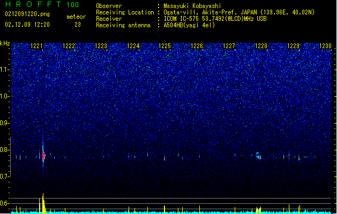Click the 0.8 kHz frequency axis label
The width and height of the screenshot is (337, 214).
pos(4,150)
